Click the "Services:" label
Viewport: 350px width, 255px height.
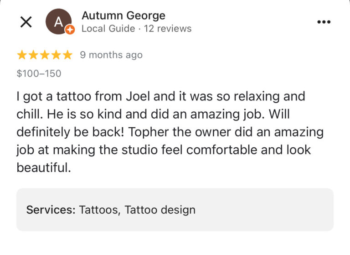[50, 210]
